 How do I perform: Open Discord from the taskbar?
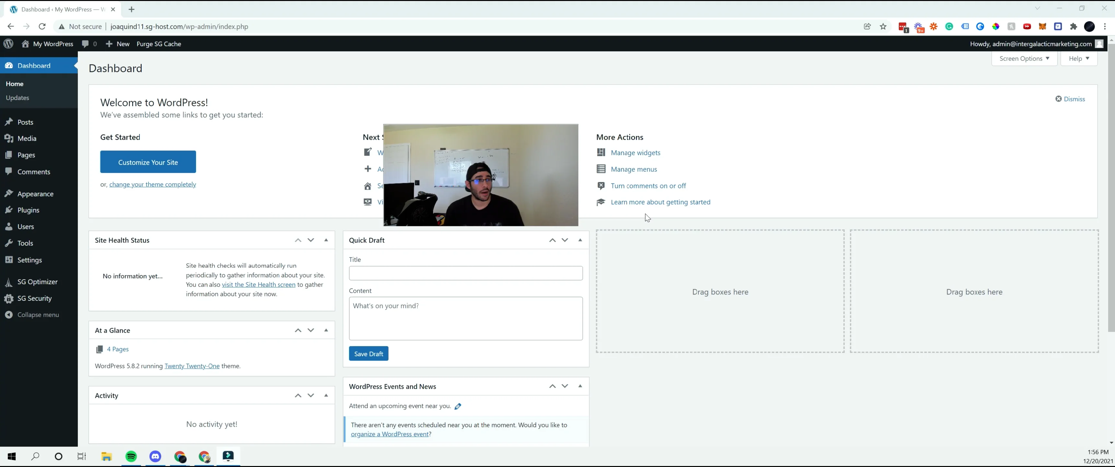point(155,456)
